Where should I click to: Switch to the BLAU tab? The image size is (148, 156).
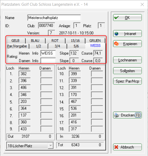(35, 41)
